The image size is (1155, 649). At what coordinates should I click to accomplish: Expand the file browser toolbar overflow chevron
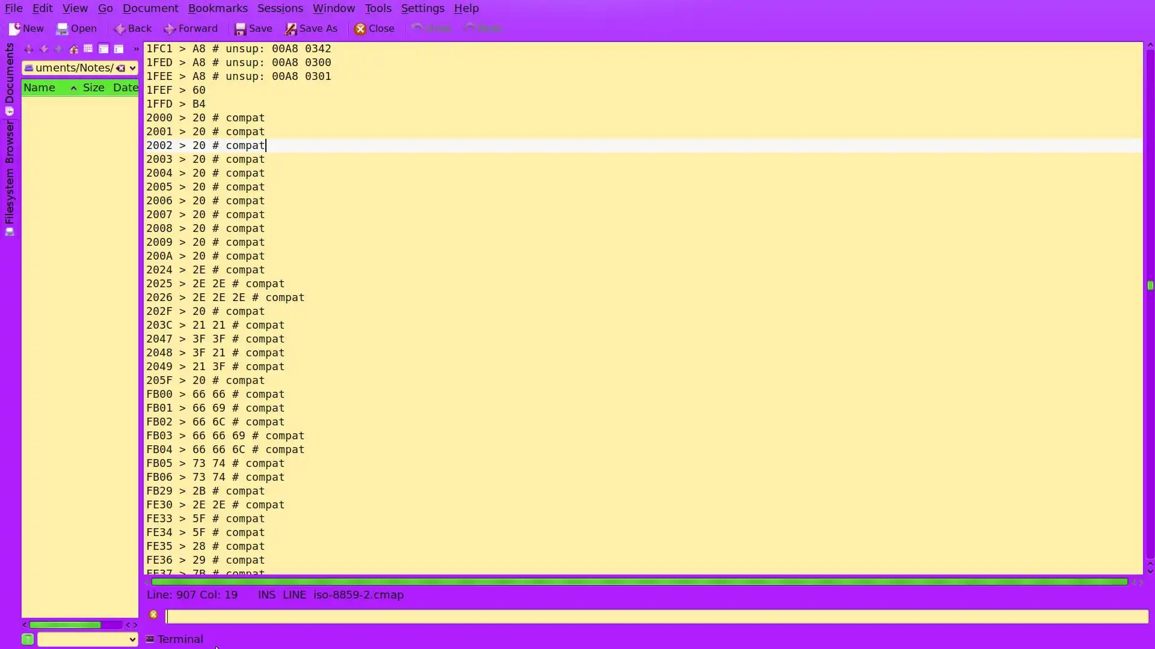click(136, 49)
